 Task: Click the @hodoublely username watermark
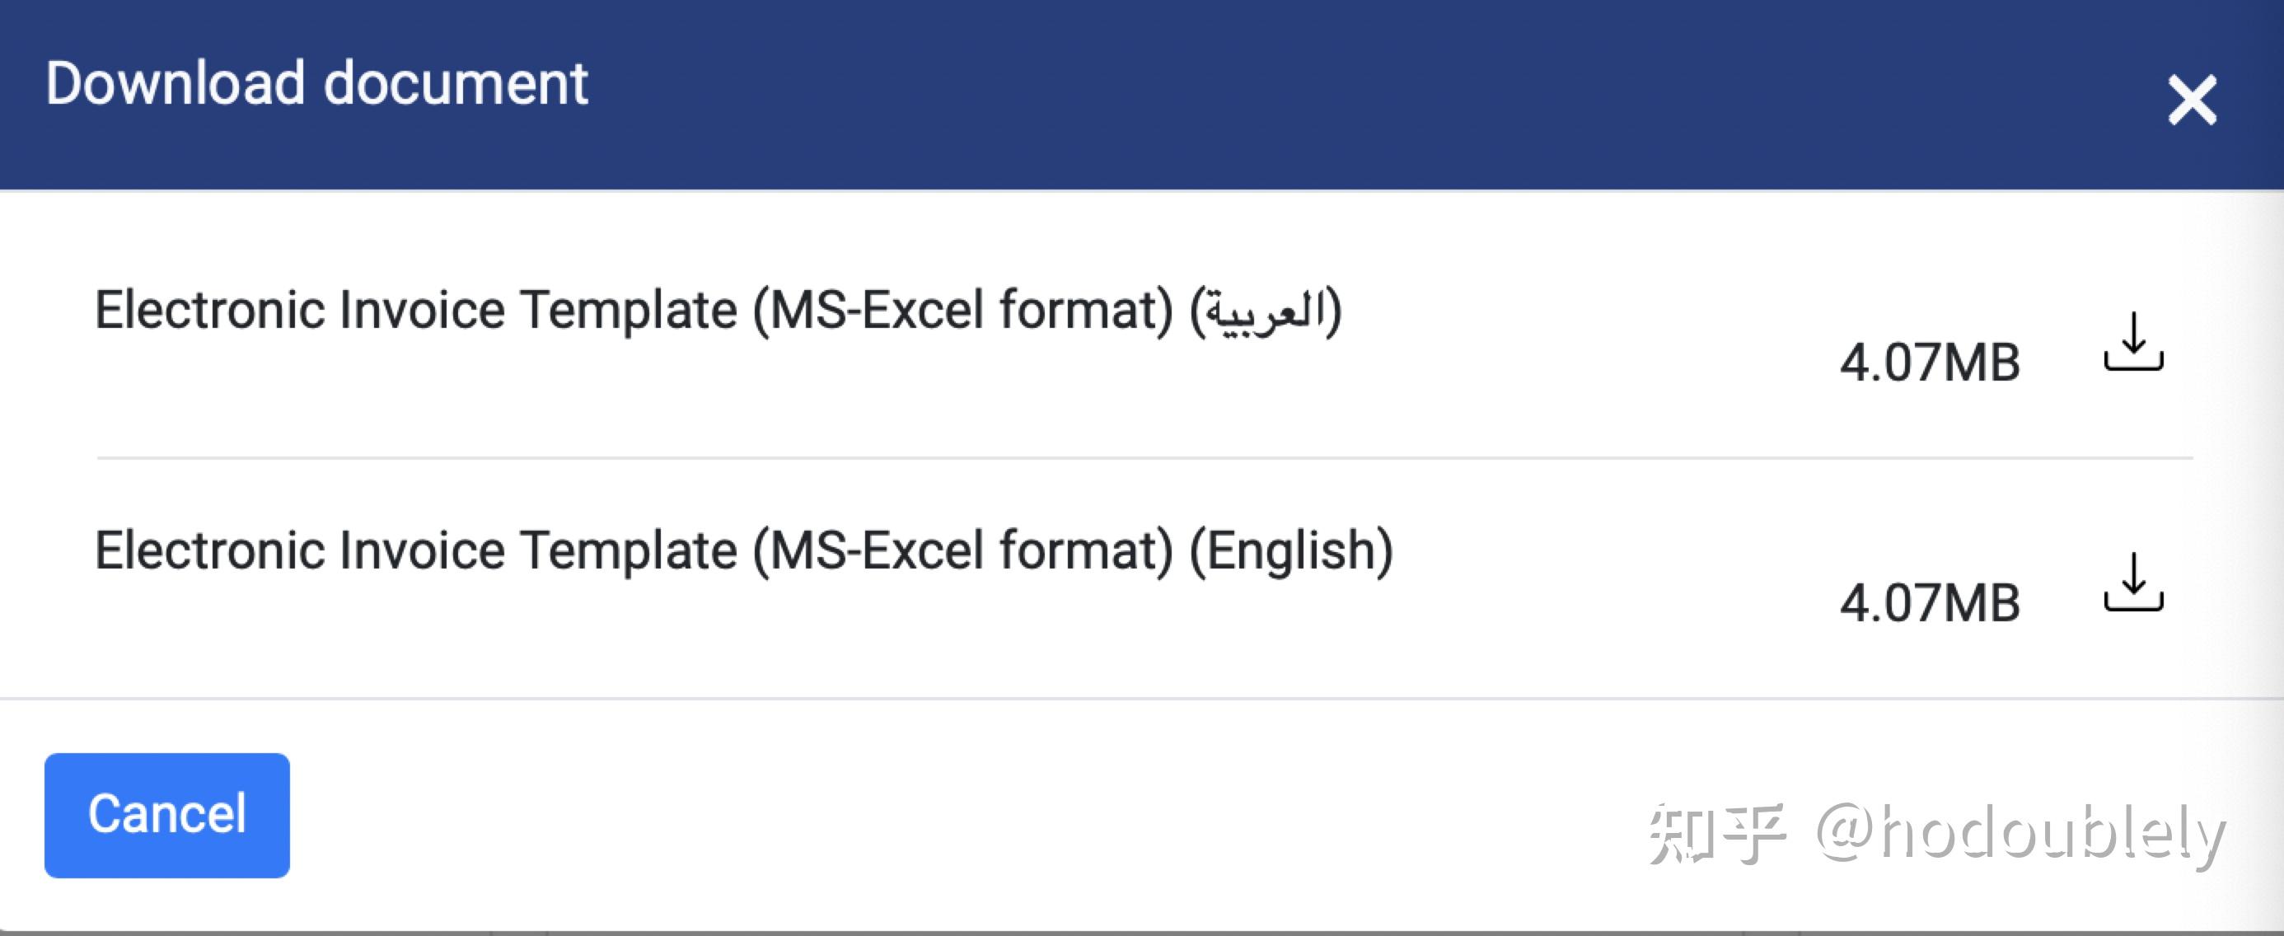tap(2021, 833)
